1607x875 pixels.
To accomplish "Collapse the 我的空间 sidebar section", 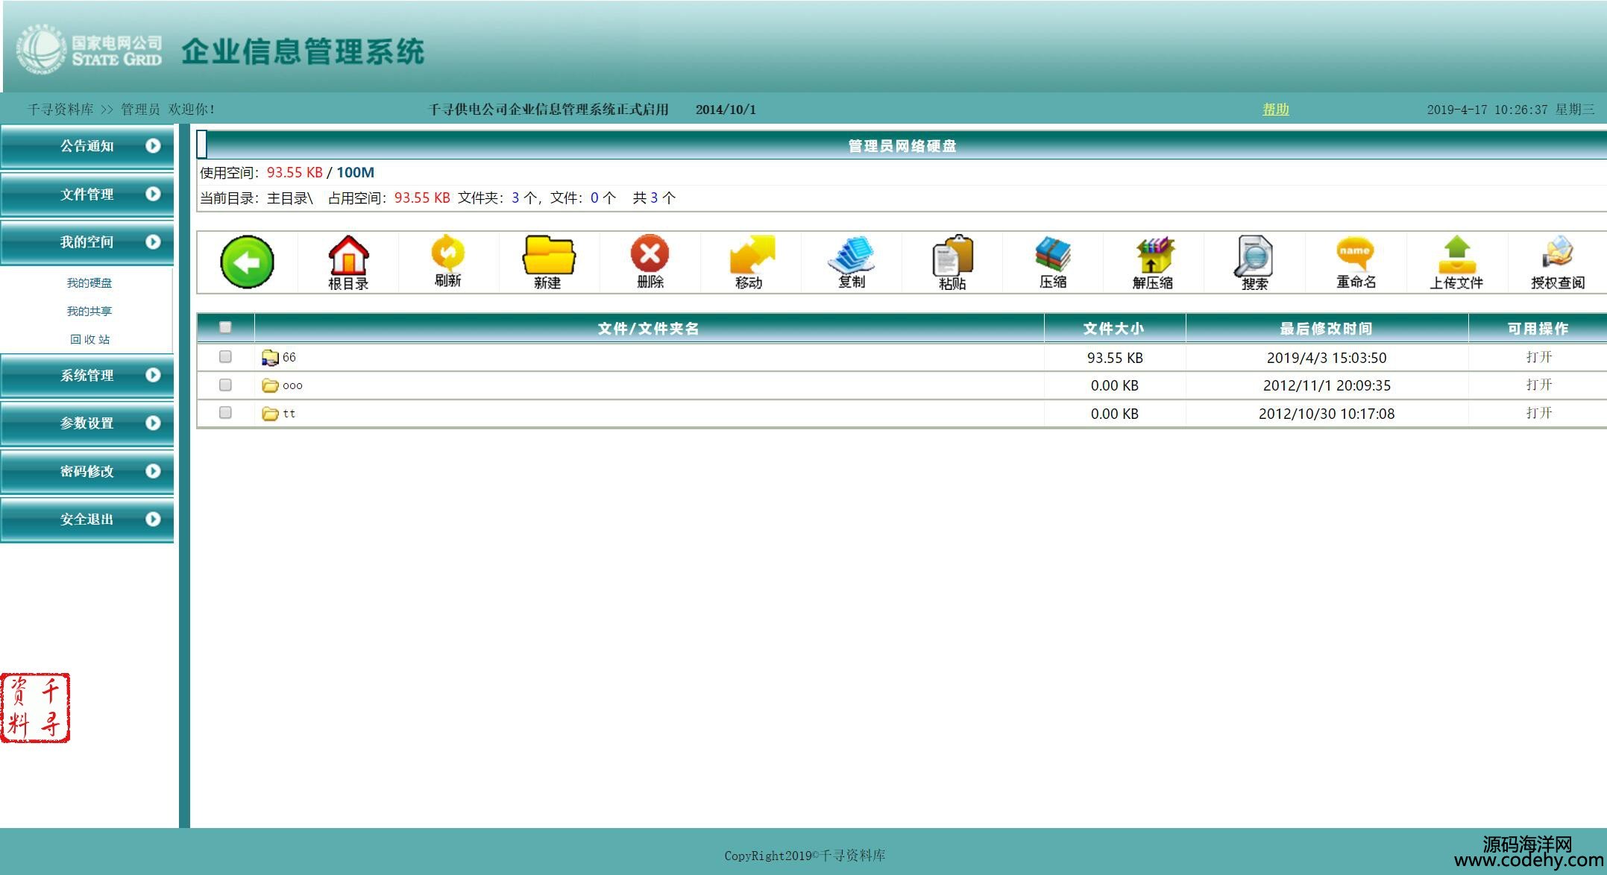I will pos(87,242).
